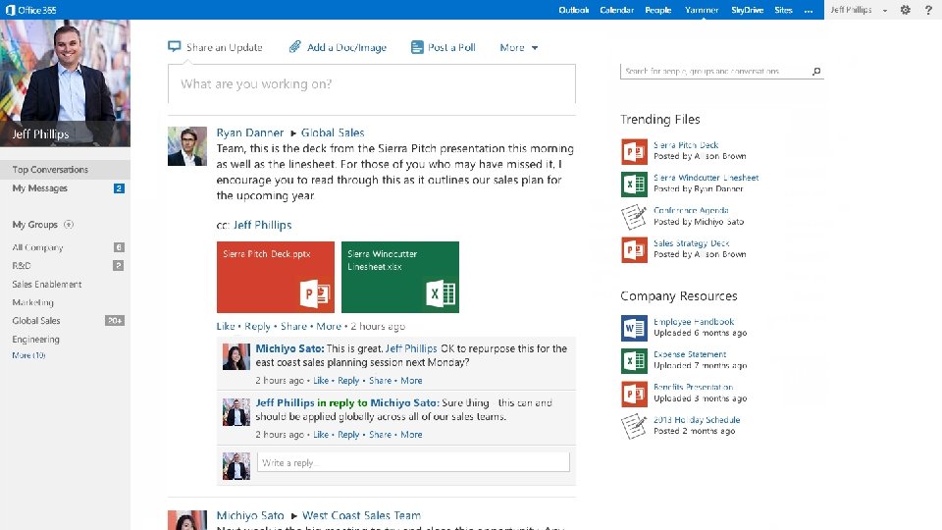Image resolution: width=942 pixels, height=530 pixels.
Task: Open the Sierra Pitch Deck.pptx attachment tile
Action: click(276, 277)
